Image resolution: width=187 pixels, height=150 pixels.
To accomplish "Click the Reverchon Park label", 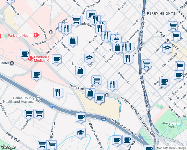I will (x=171, y=125).
